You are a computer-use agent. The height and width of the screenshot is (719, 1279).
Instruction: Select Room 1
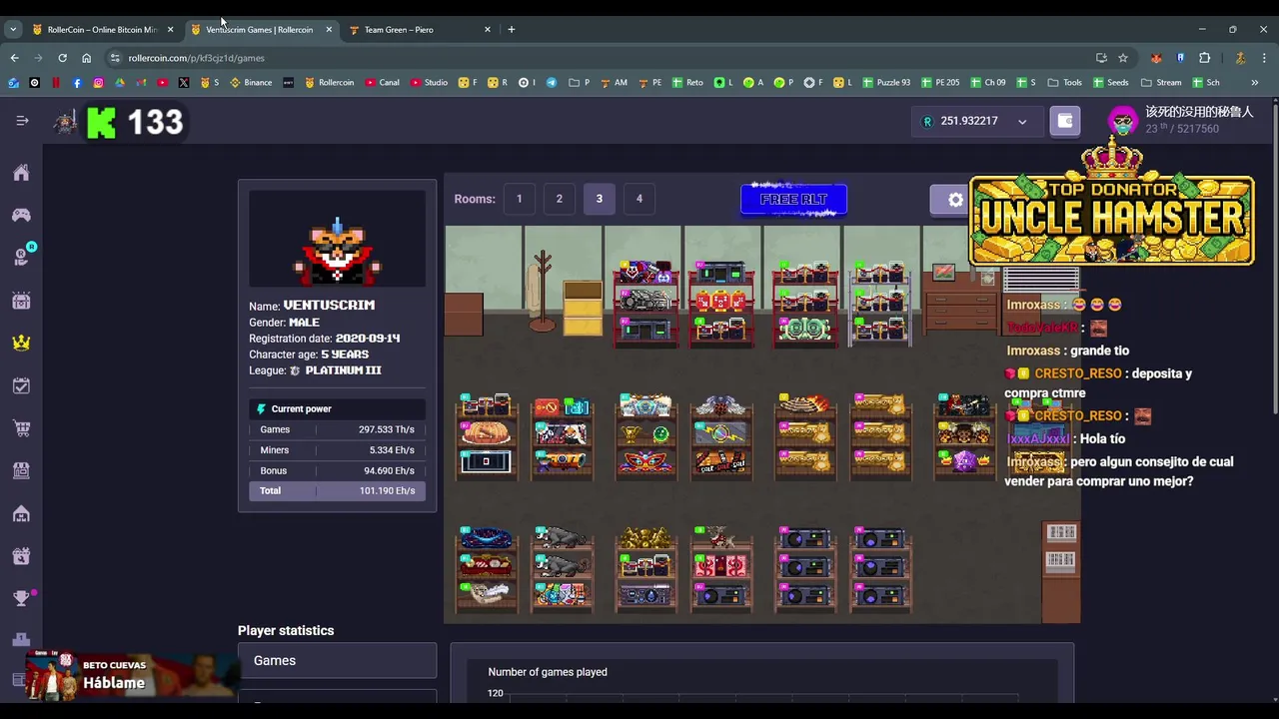[x=520, y=199]
